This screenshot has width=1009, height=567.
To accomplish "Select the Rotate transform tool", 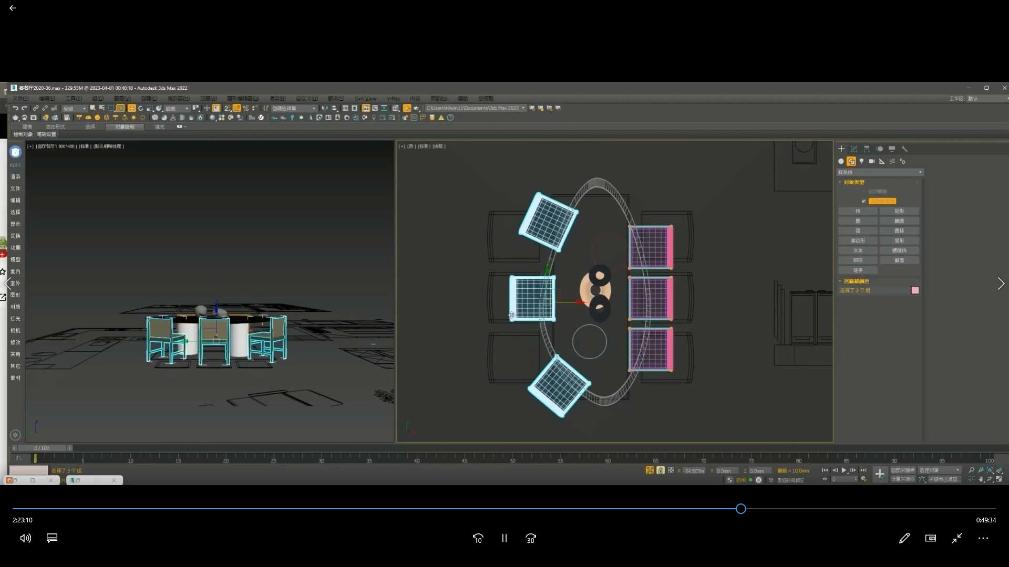I will pos(140,108).
